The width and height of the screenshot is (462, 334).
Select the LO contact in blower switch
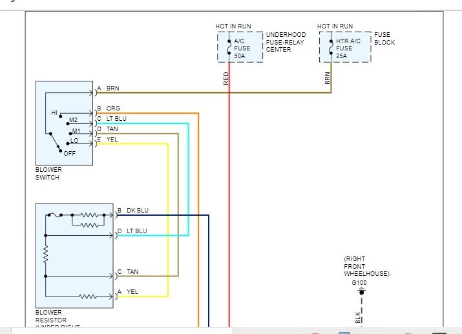click(x=74, y=141)
